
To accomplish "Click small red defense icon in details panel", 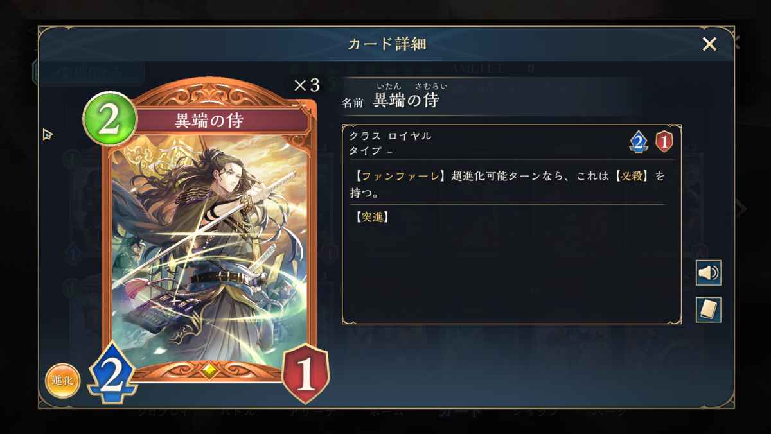I will point(664,142).
